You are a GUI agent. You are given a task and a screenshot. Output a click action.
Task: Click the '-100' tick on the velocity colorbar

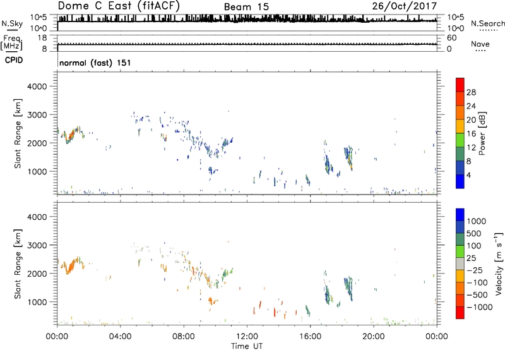click(x=477, y=282)
